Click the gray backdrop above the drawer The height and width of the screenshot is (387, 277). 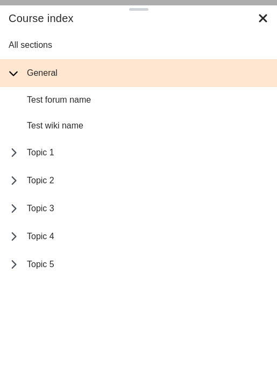point(139,3)
